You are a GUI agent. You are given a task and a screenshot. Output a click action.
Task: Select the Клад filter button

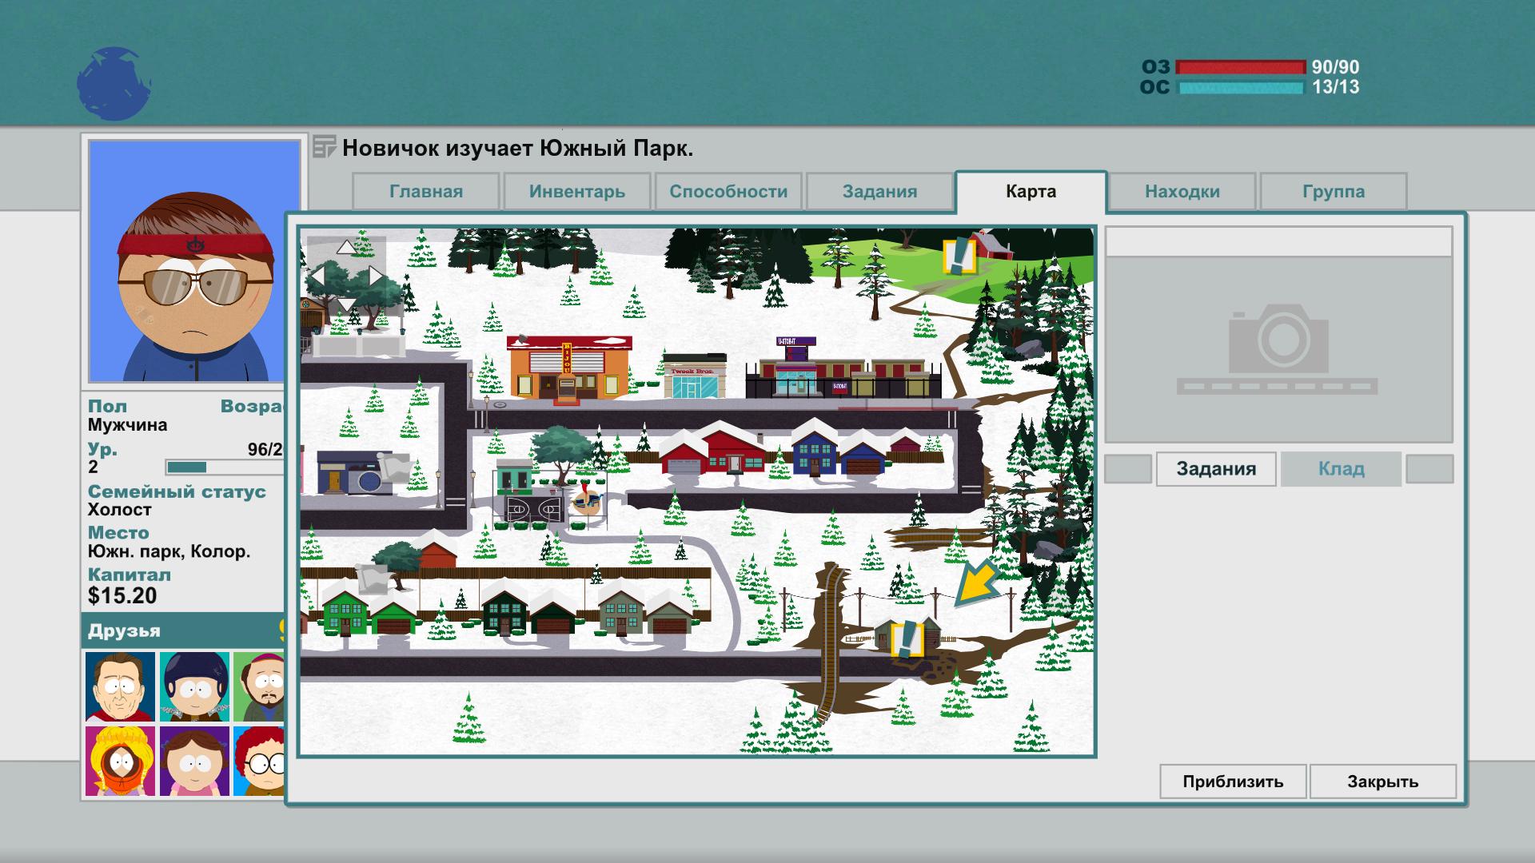pyautogui.click(x=1341, y=469)
